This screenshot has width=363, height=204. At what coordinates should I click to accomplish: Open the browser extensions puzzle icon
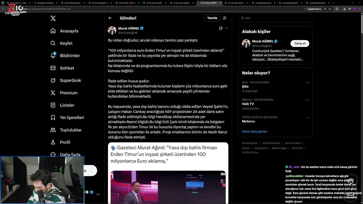(337, 9)
